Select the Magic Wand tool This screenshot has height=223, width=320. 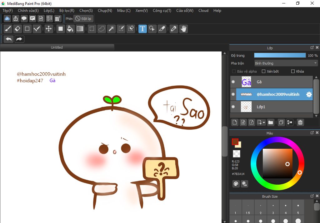point(112,29)
